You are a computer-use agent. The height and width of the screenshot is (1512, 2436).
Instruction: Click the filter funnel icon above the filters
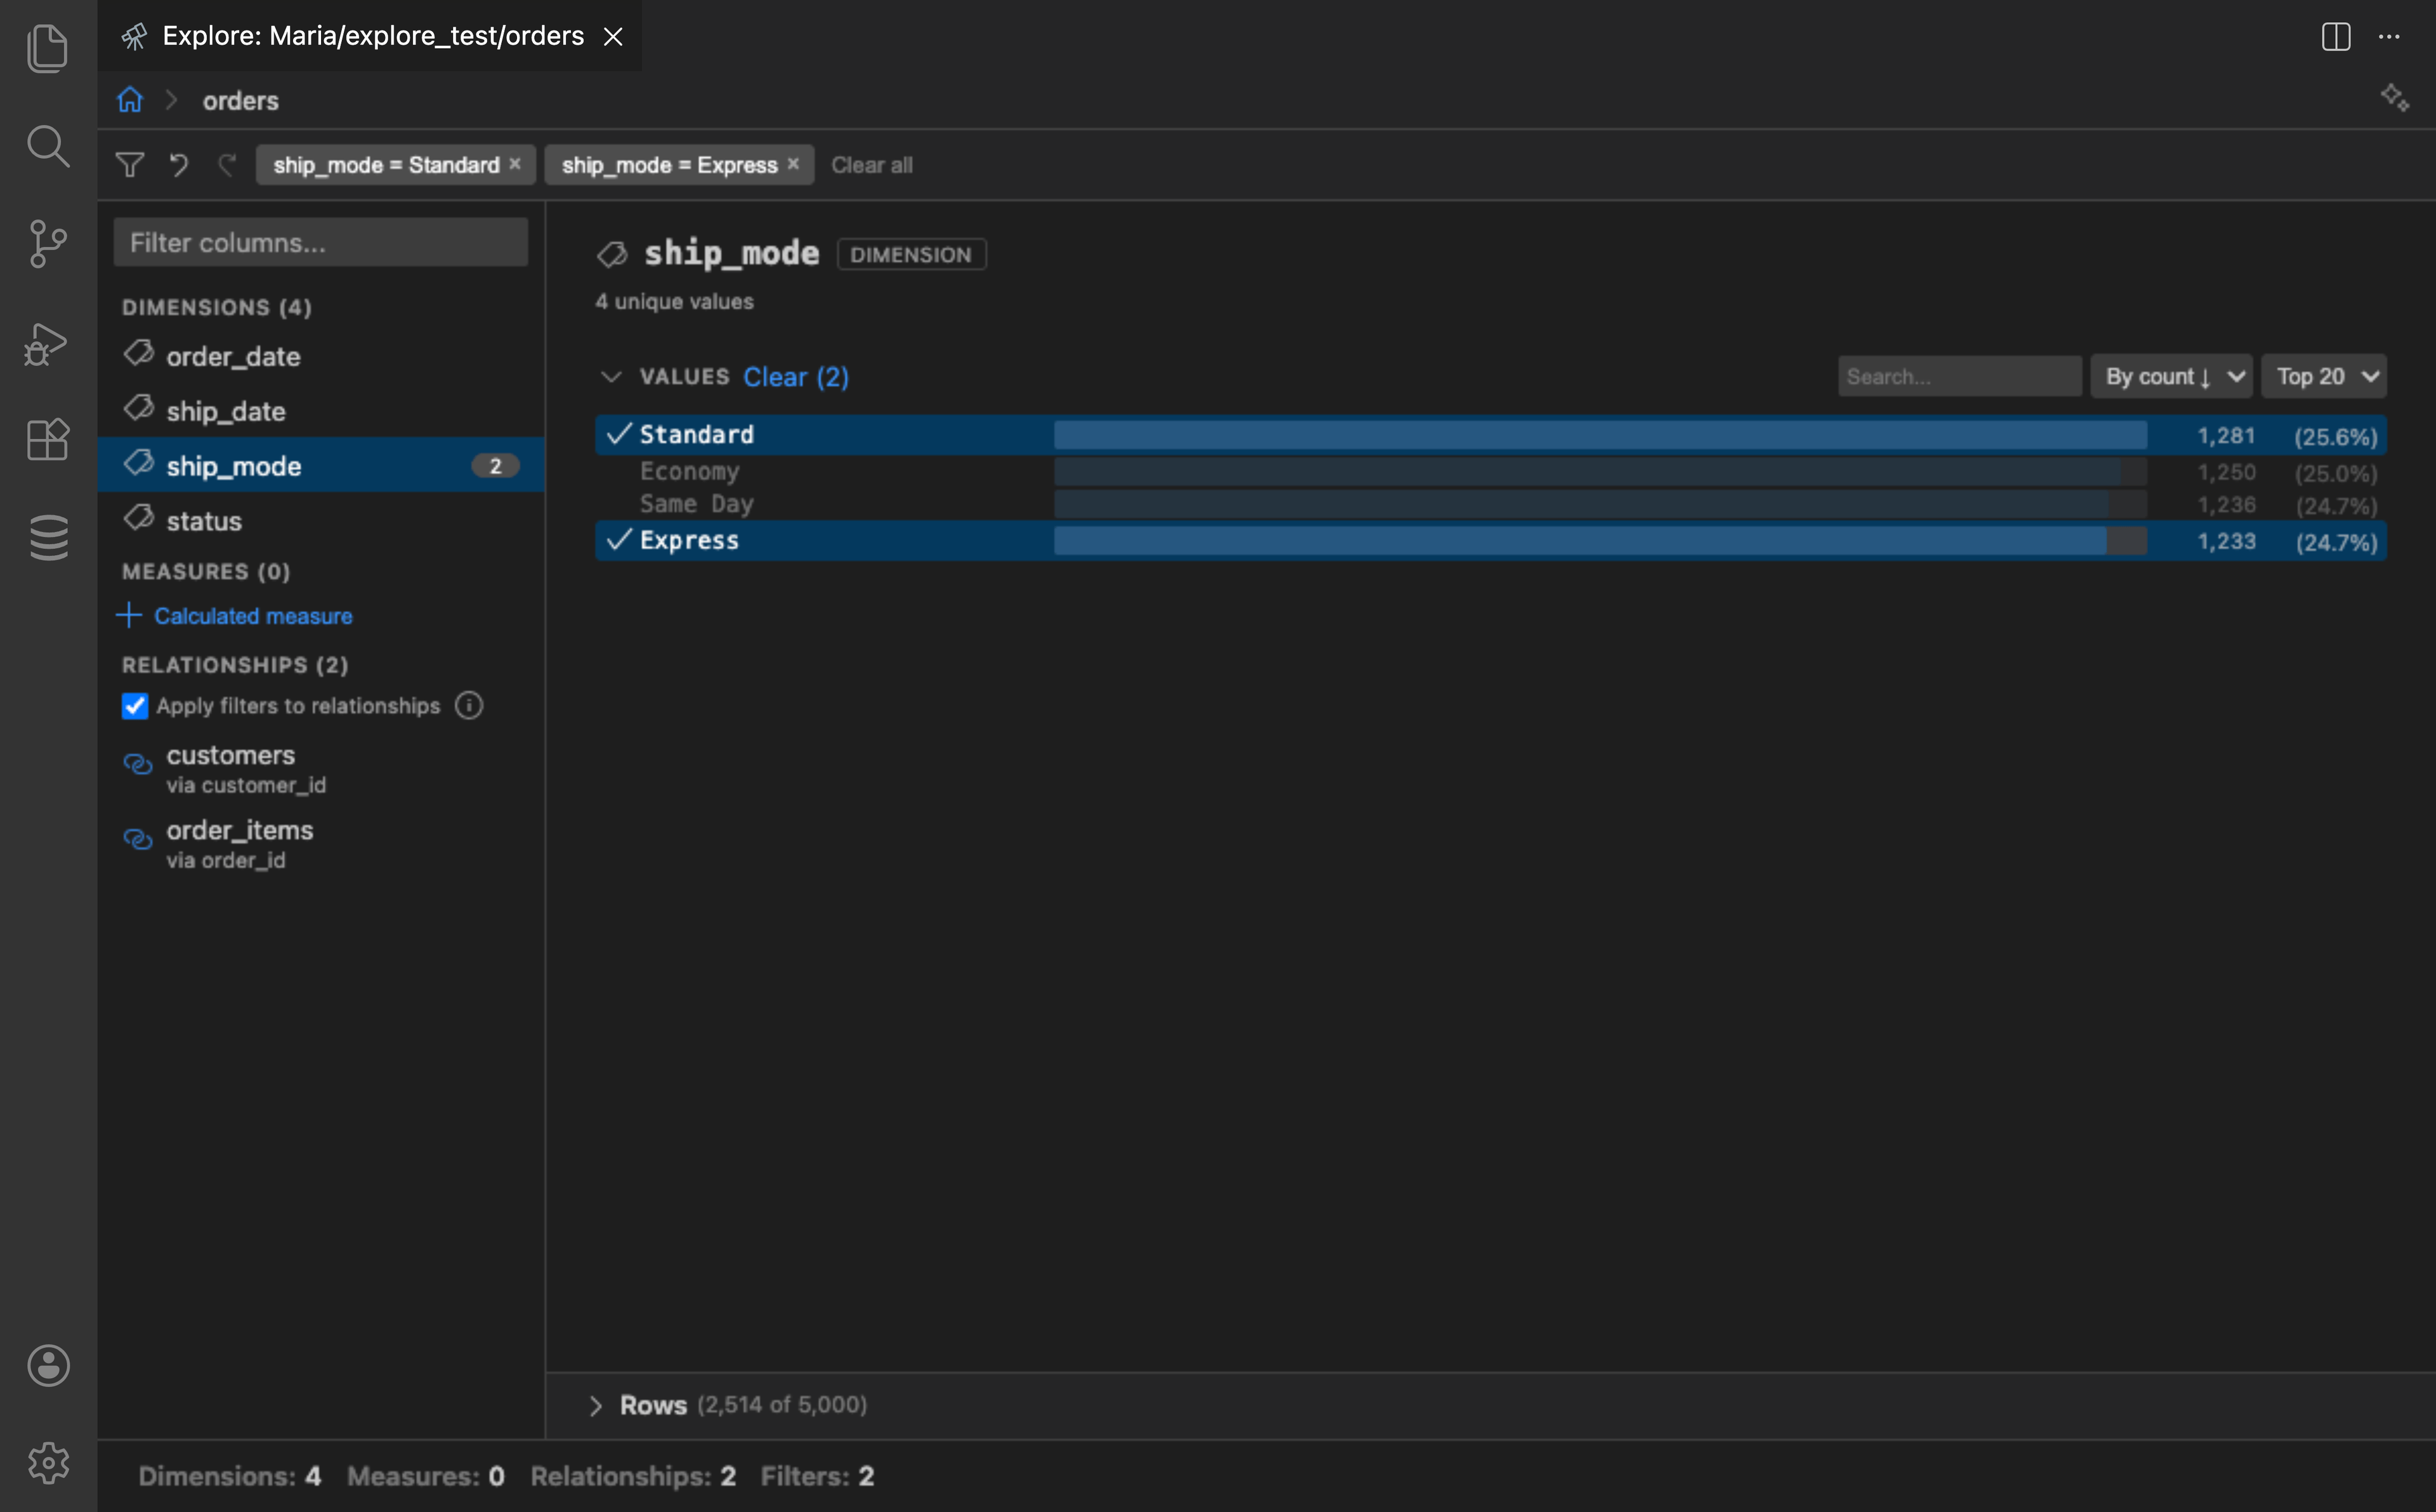click(130, 164)
